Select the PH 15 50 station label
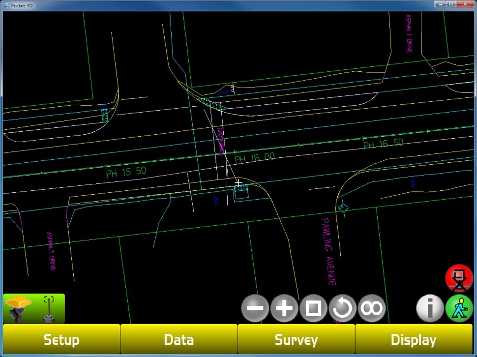 (126, 172)
